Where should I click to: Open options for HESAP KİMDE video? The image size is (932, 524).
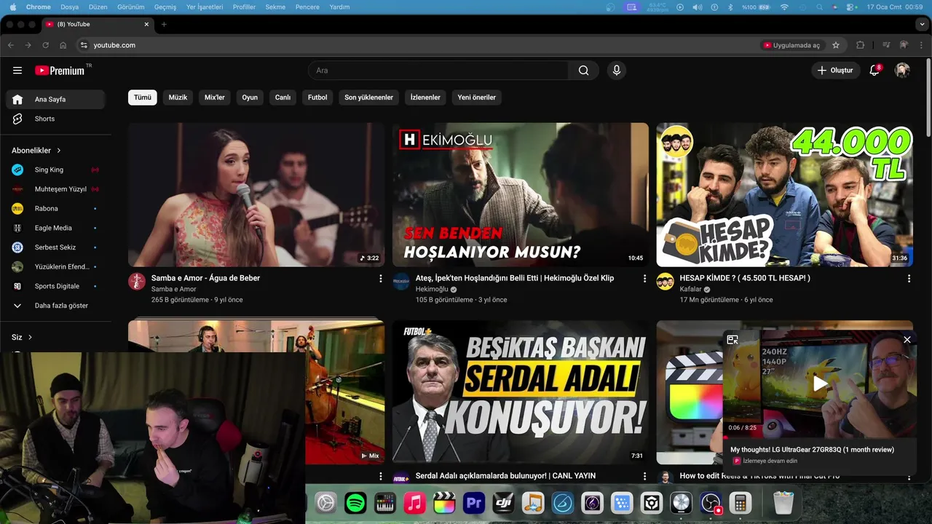909,279
